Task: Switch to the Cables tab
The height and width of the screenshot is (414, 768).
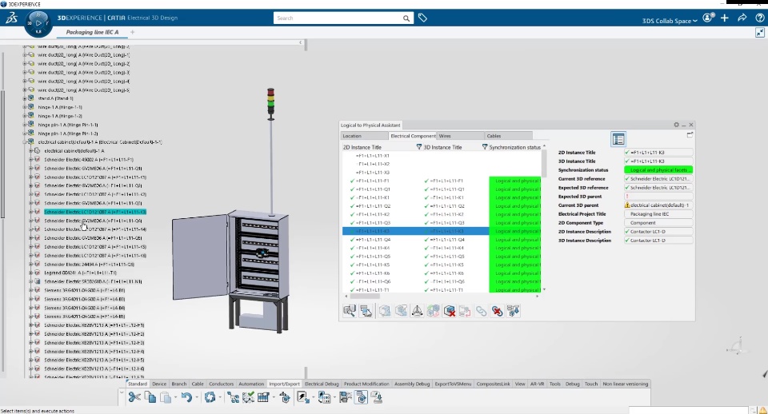Action: coord(507,136)
